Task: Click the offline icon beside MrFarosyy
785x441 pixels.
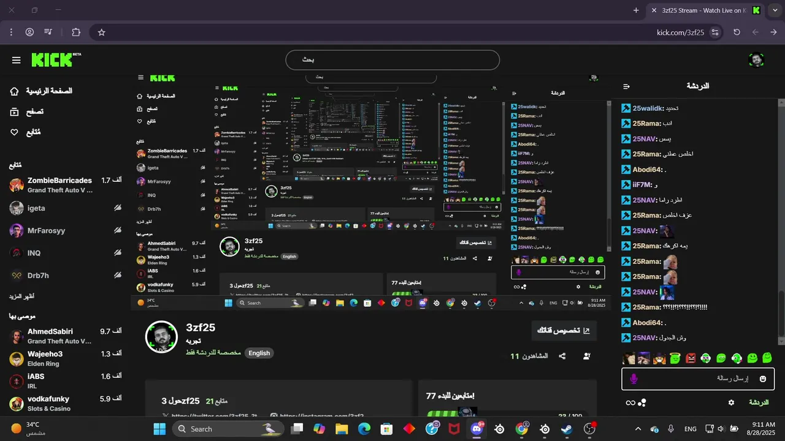Action: pyautogui.click(x=117, y=230)
